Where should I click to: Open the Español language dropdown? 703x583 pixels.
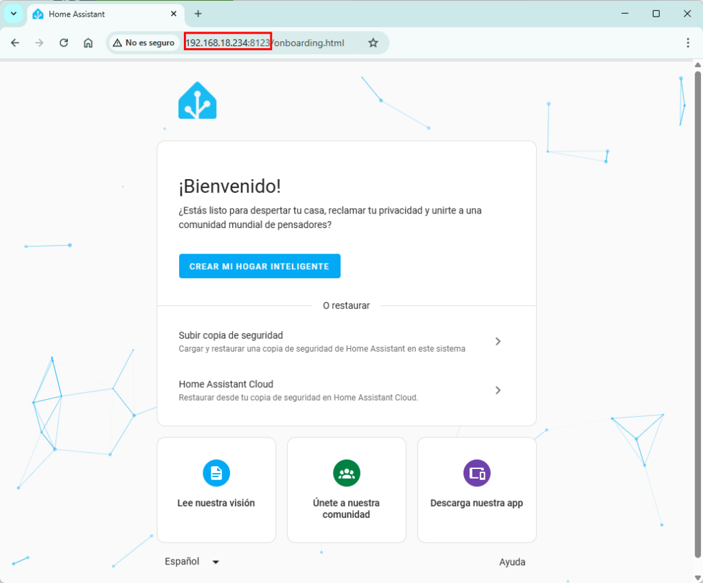coord(192,562)
